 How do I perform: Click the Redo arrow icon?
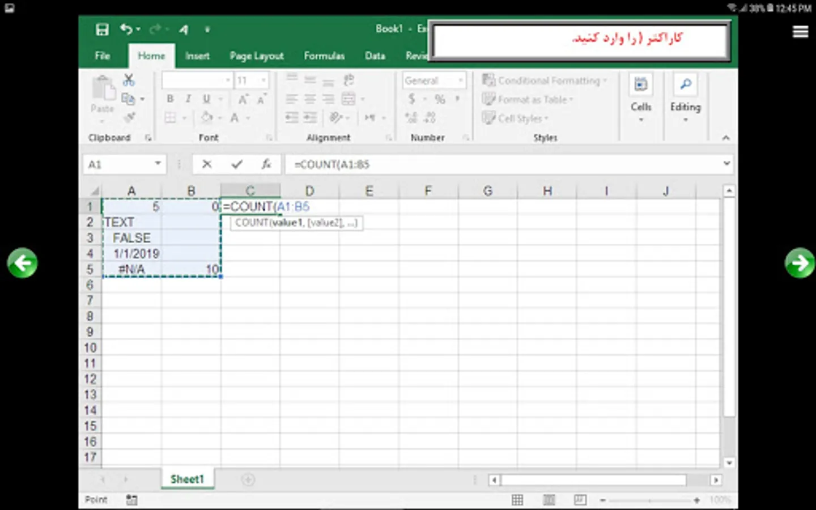[x=155, y=29]
